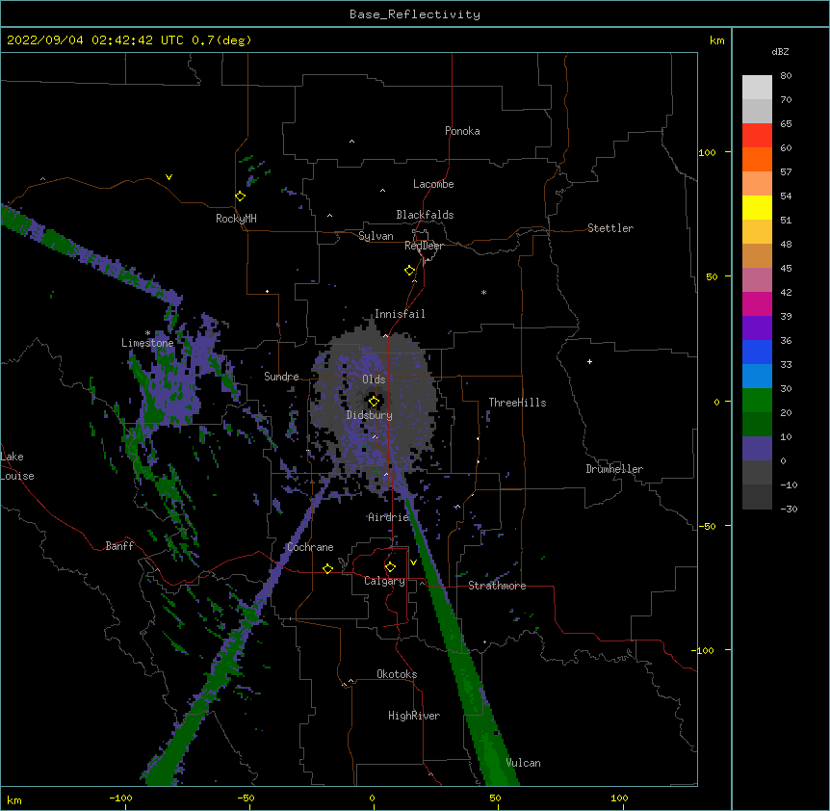Click the Vulcan town label
This screenshot has height=811, width=830.
tap(523, 763)
